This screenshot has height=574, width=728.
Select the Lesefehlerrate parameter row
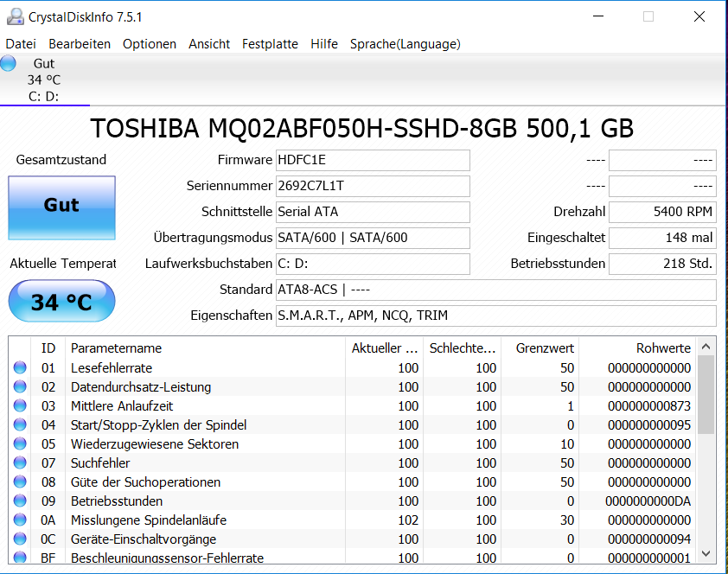[x=352, y=368]
